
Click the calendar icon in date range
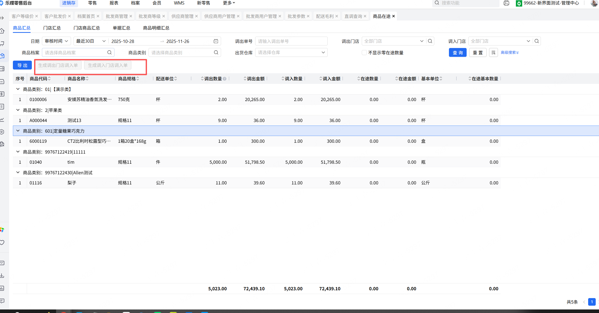click(216, 41)
